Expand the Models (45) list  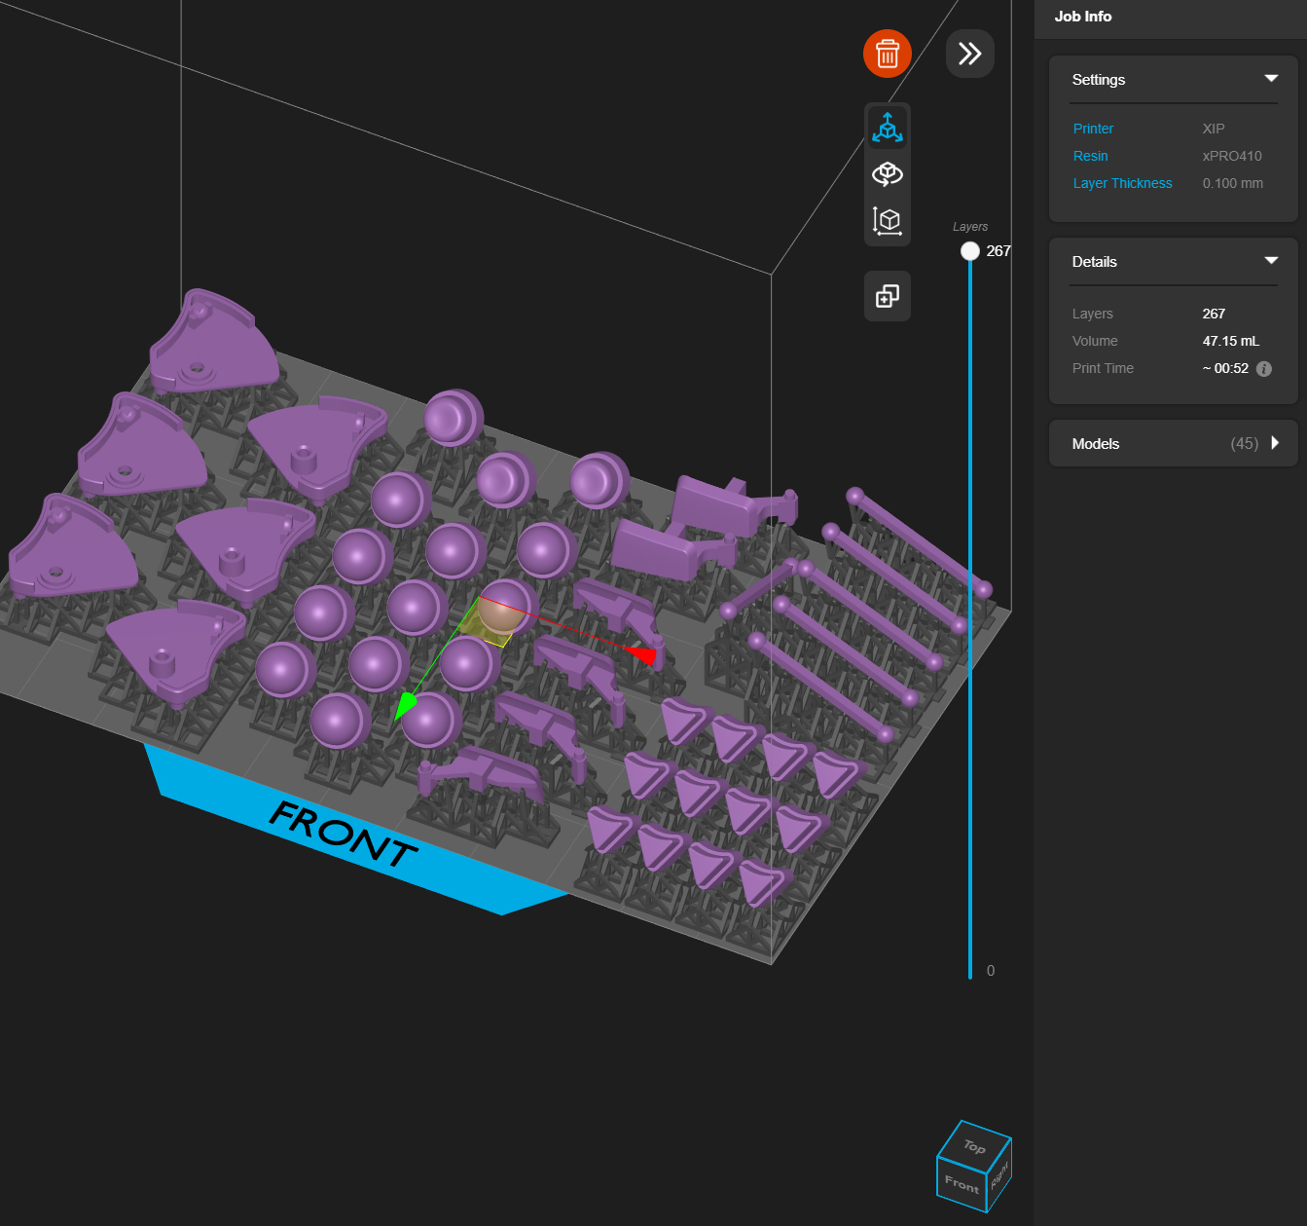pos(1275,443)
